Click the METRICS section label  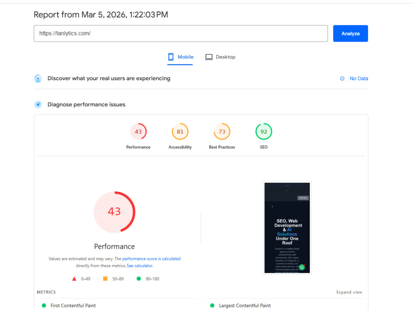click(x=46, y=292)
